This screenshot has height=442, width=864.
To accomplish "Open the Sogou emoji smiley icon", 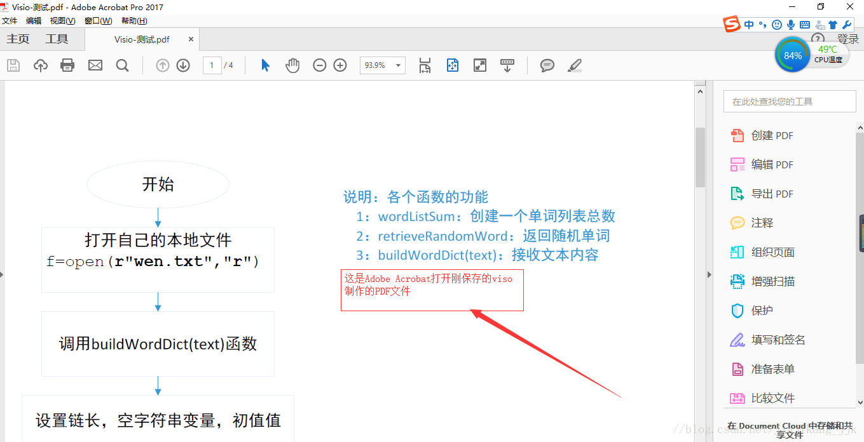I will click(x=776, y=25).
